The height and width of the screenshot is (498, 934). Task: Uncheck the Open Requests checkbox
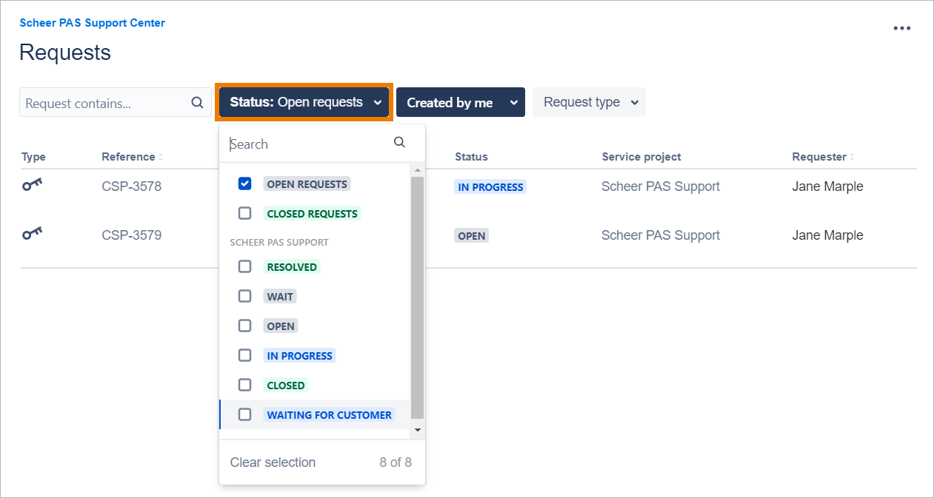[x=244, y=184]
